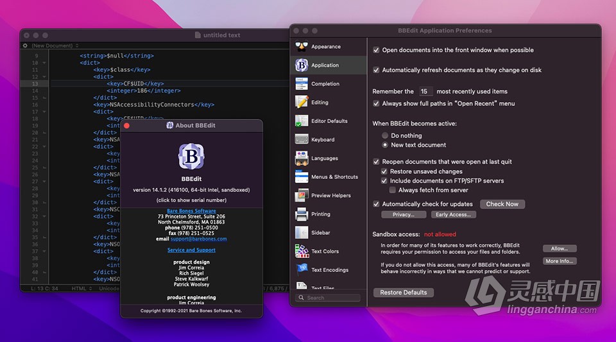Click the Languages icon
Screen dimensions: 616x342
tap(302, 158)
